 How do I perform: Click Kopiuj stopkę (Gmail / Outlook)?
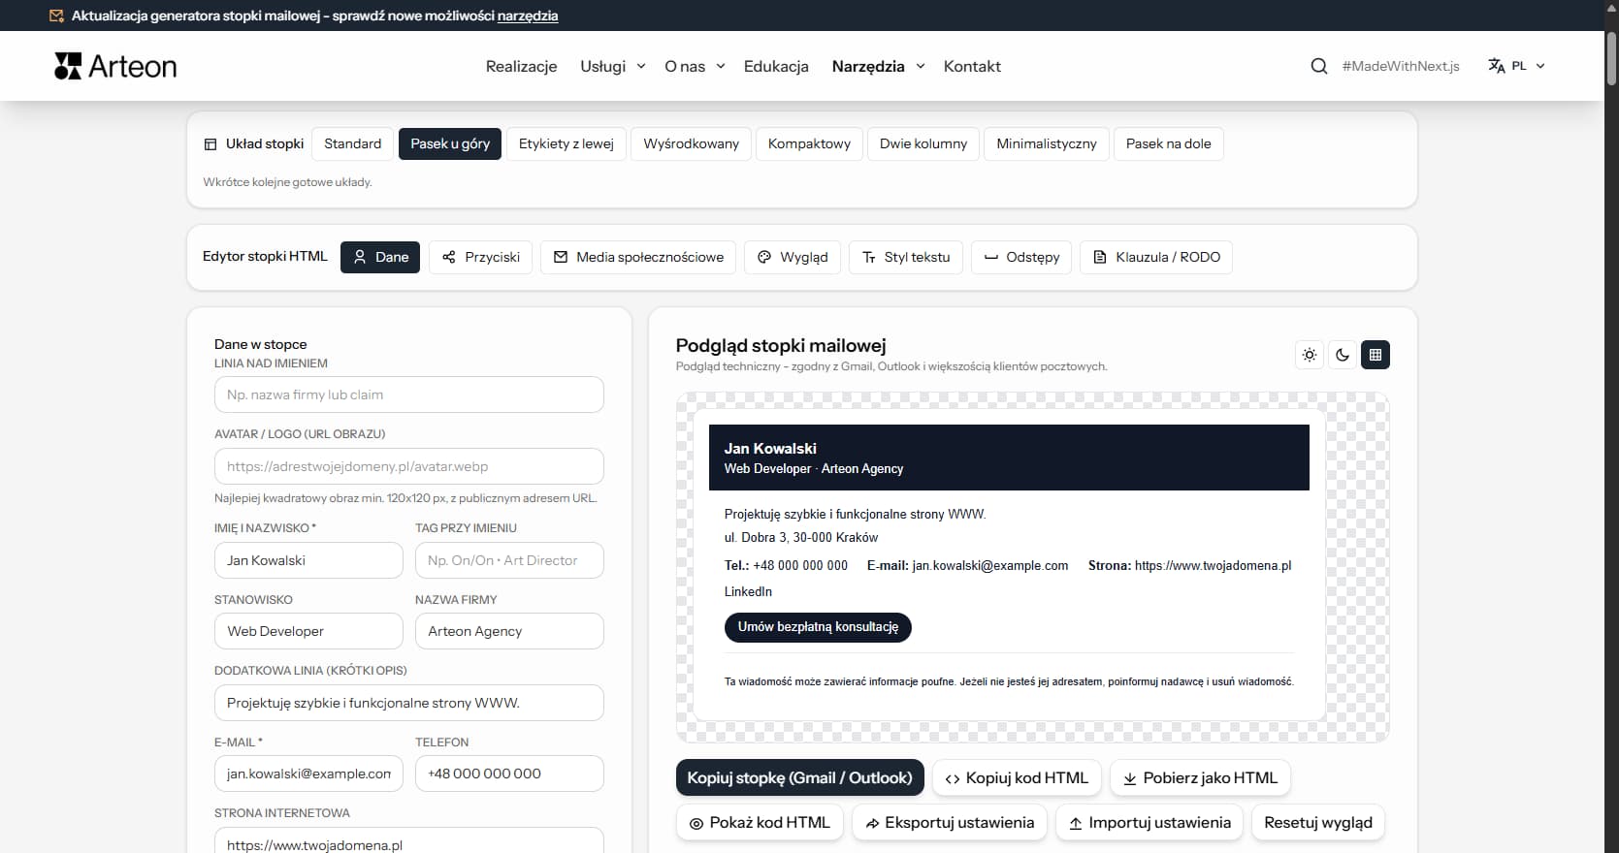799,777
